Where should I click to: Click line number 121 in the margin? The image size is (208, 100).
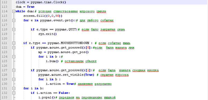click(5, 43)
